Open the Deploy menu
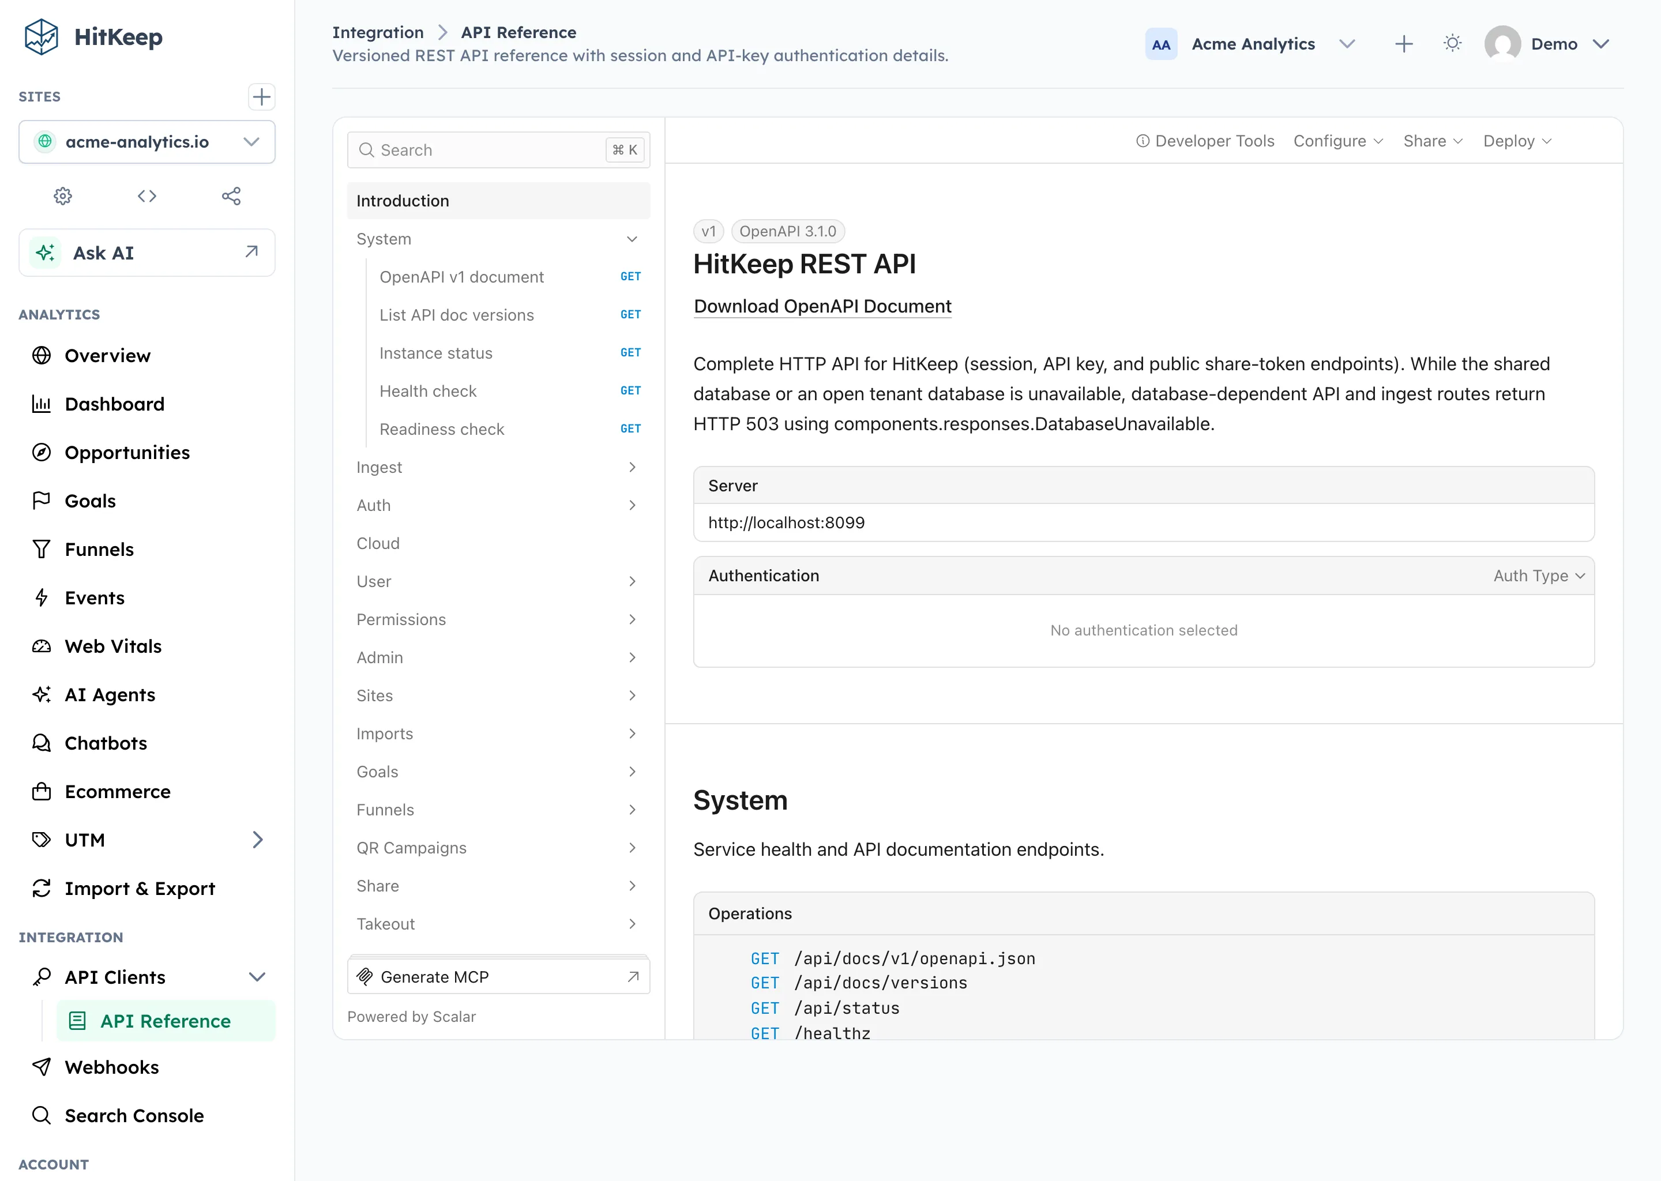 coord(1518,141)
